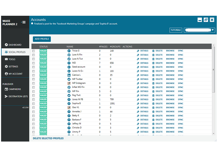Image resolution: width=217 pixels, height=163 pixels.
Task: Click the group count 658
Action: tap(112, 63)
